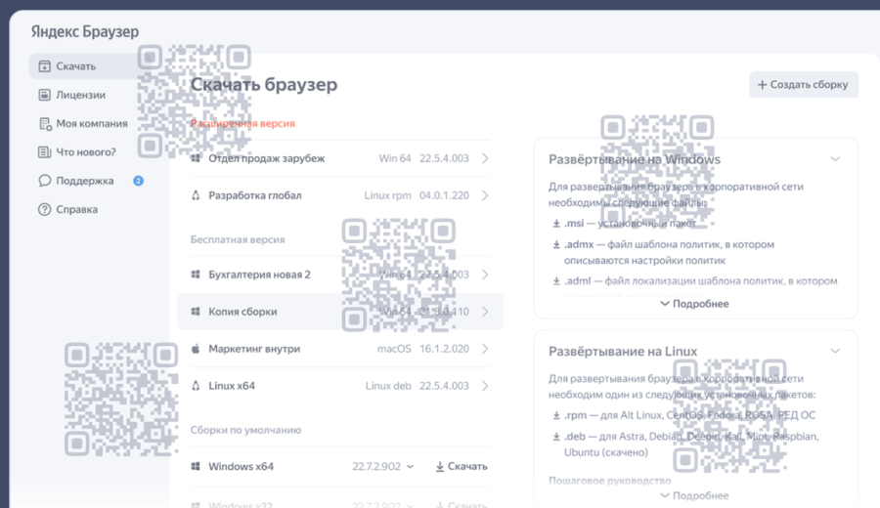Click Linux icon beside Разработка глобал
This screenshot has width=880, height=508.
pos(196,195)
